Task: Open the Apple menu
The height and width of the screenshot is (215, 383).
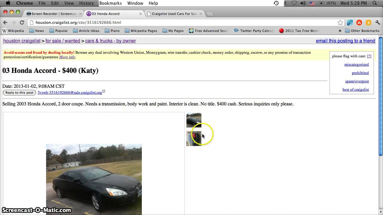Action: (x=8, y=3)
